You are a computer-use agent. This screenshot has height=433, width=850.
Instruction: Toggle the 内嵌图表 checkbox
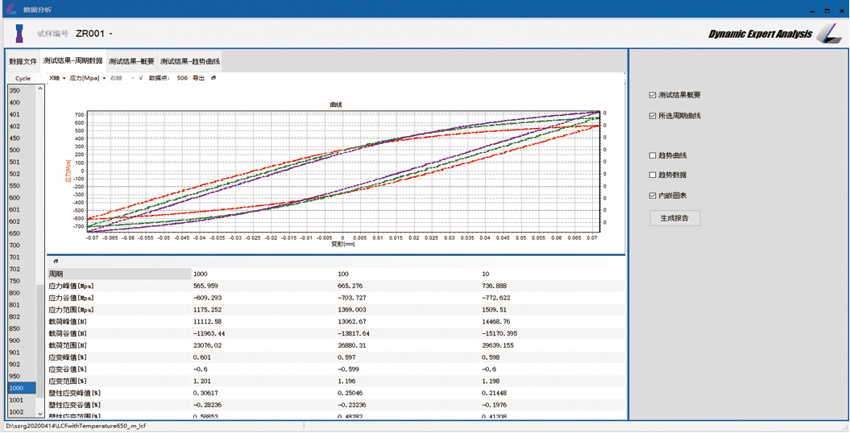tap(653, 196)
